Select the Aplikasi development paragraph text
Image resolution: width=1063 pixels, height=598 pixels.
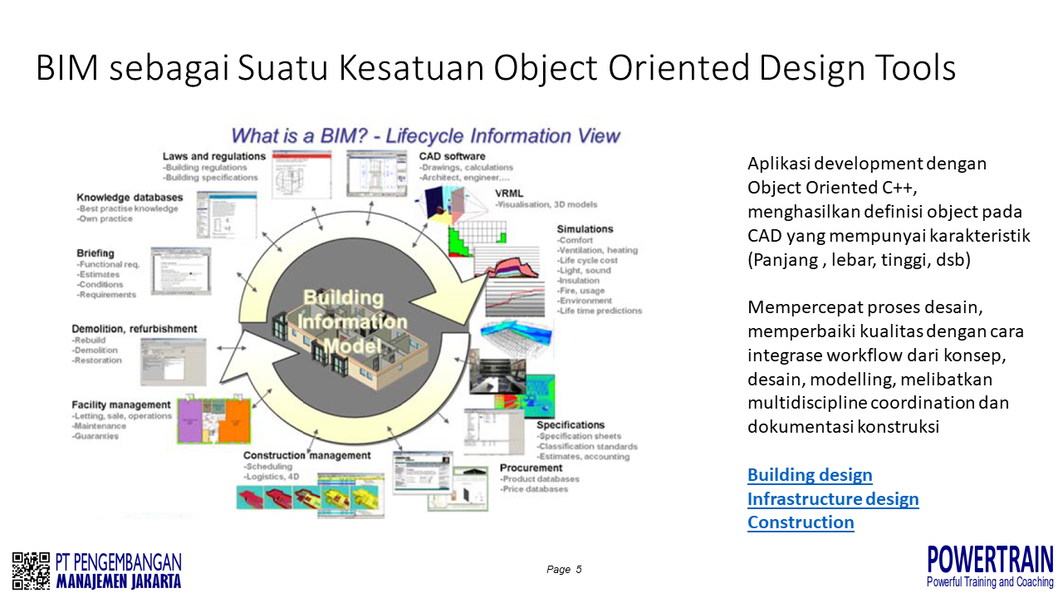tap(888, 211)
